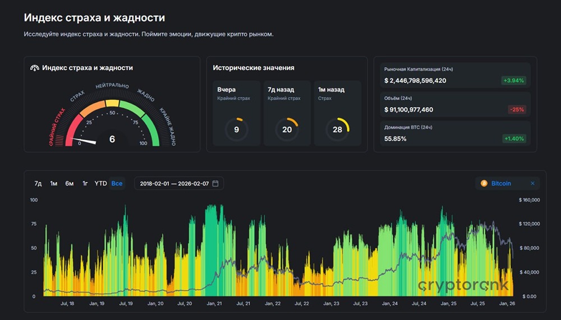Click the circular indicator showing 28

(337, 129)
